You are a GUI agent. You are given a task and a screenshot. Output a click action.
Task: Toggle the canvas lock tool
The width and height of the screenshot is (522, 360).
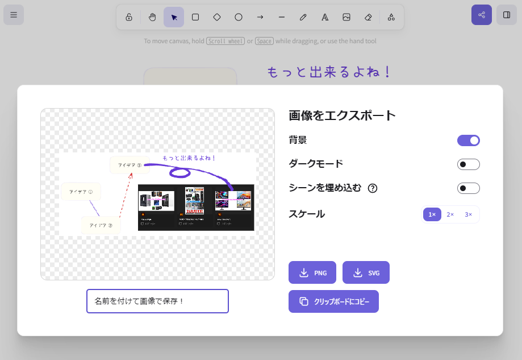[x=129, y=17]
